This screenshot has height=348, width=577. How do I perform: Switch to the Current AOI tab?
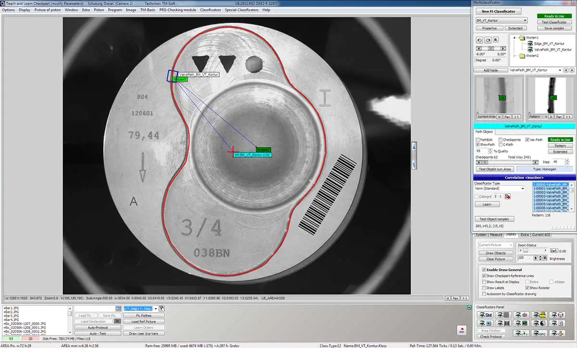point(541,235)
